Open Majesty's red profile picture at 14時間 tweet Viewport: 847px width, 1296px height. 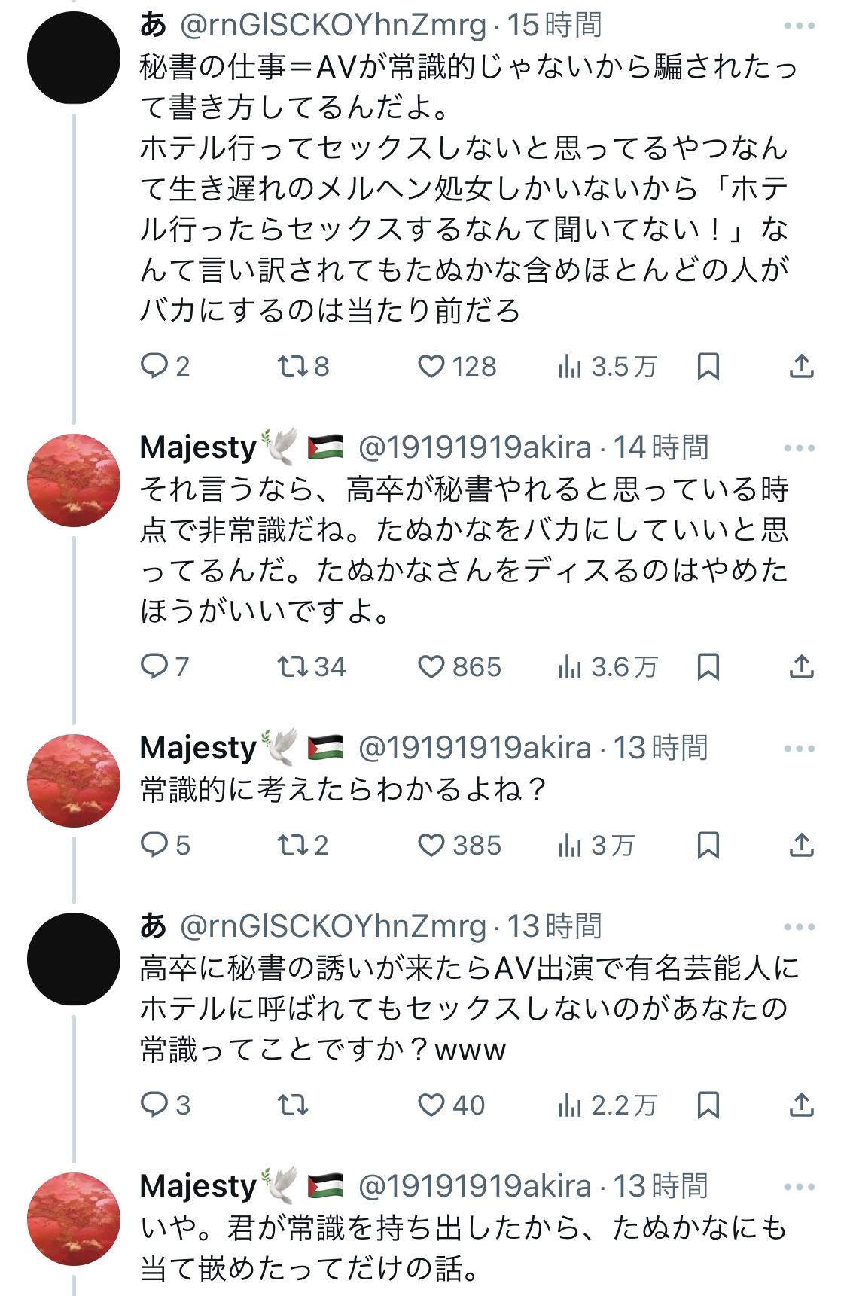(74, 480)
